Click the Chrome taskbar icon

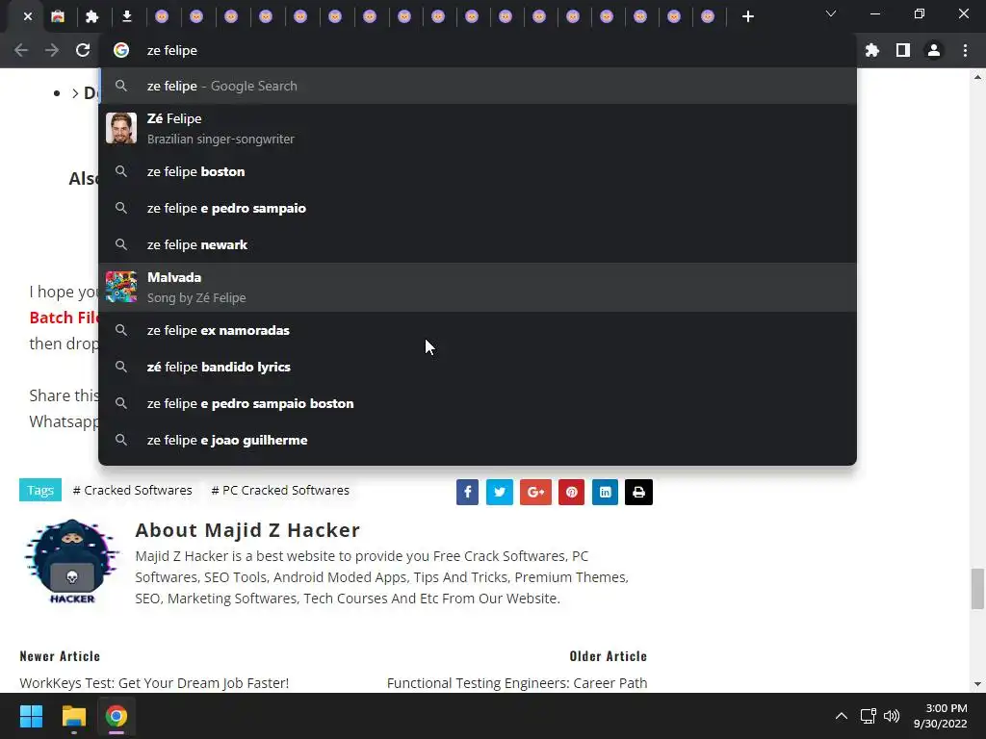tap(117, 716)
